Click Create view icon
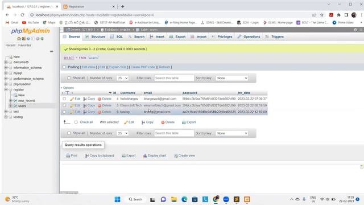 [x=176, y=155]
